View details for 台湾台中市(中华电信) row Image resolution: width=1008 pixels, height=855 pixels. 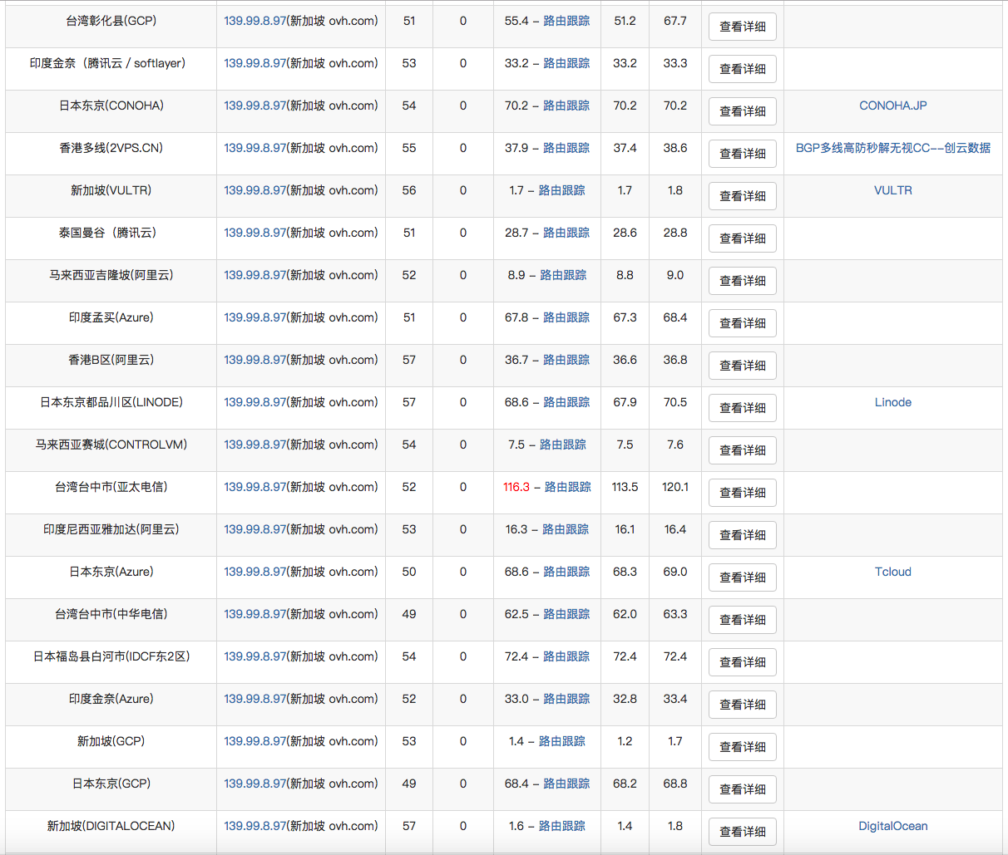[x=742, y=620]
